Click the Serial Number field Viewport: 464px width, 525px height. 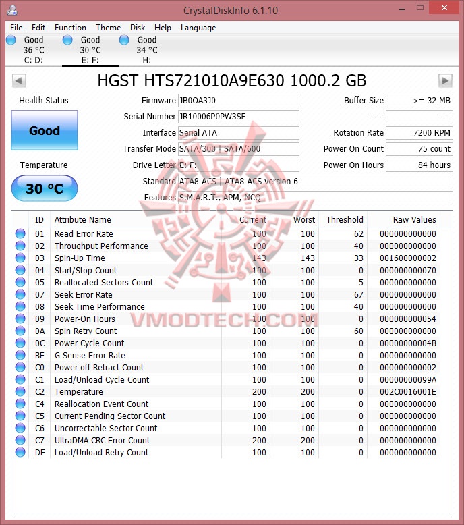pyautogui.click(x=239, y=117)
